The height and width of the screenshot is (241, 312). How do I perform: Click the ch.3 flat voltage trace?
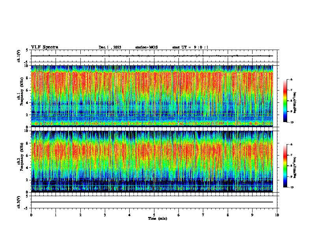(x=152, y=202)
